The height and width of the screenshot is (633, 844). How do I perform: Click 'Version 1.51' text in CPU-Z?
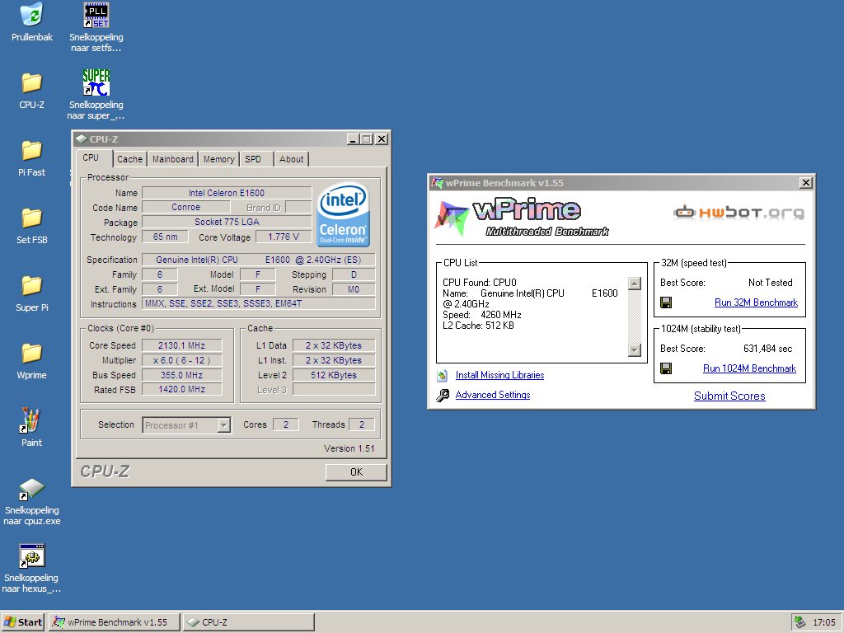pos(349,448)
